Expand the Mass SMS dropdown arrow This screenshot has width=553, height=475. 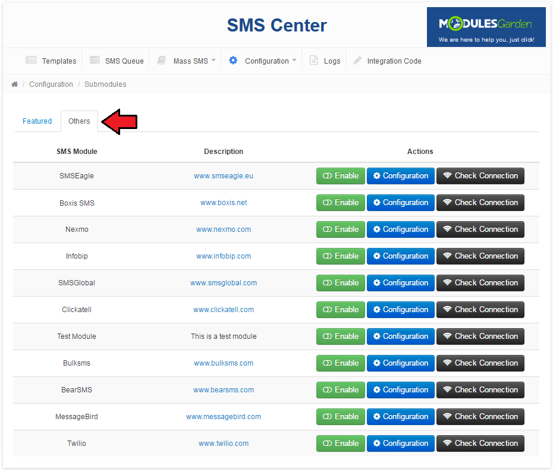(213, 60)
